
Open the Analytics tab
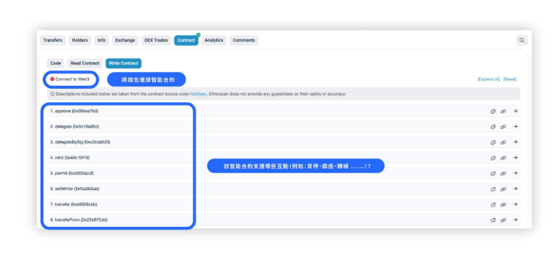214,40
